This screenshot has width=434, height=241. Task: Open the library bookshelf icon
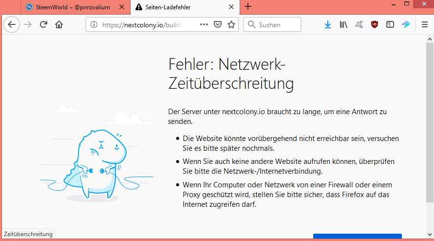pos(343,24)
